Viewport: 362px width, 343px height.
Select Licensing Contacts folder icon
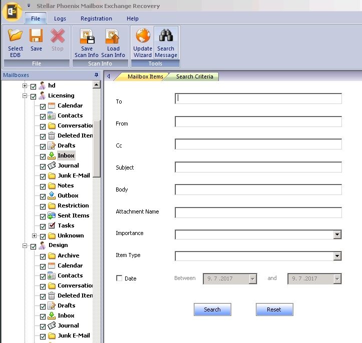[x=52, y=115]
